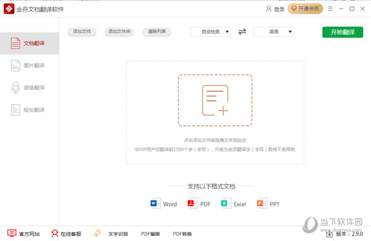The height and width of the screenshot is (241, 371).
Task: Switch to 短句翻译 tab
Action: pyautogui.click(x=29, y=110)
